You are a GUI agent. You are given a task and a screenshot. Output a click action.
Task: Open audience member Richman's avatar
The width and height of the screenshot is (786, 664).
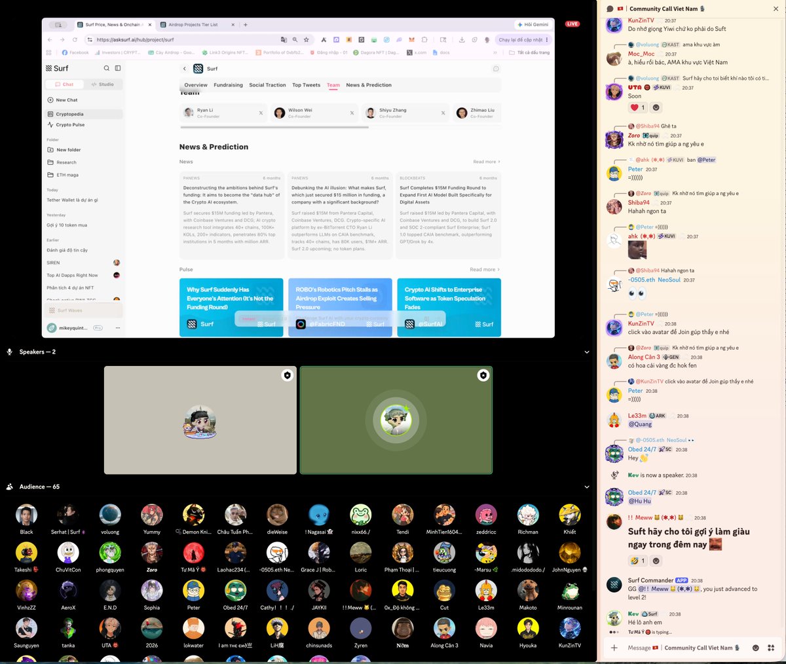[528, 515]
